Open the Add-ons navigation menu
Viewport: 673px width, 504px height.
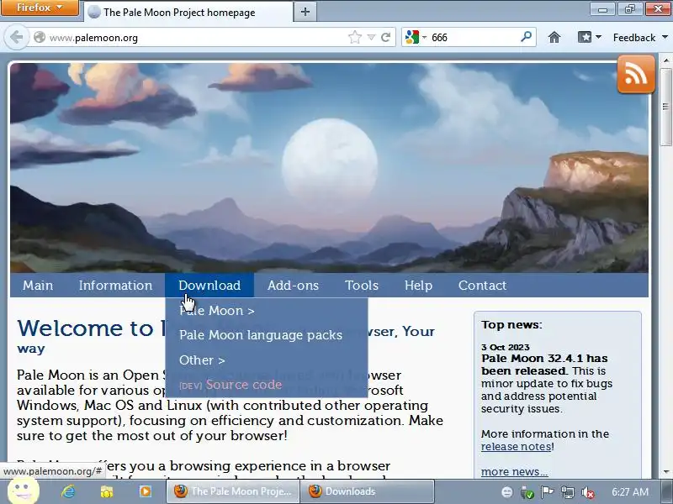click(293, 286)
